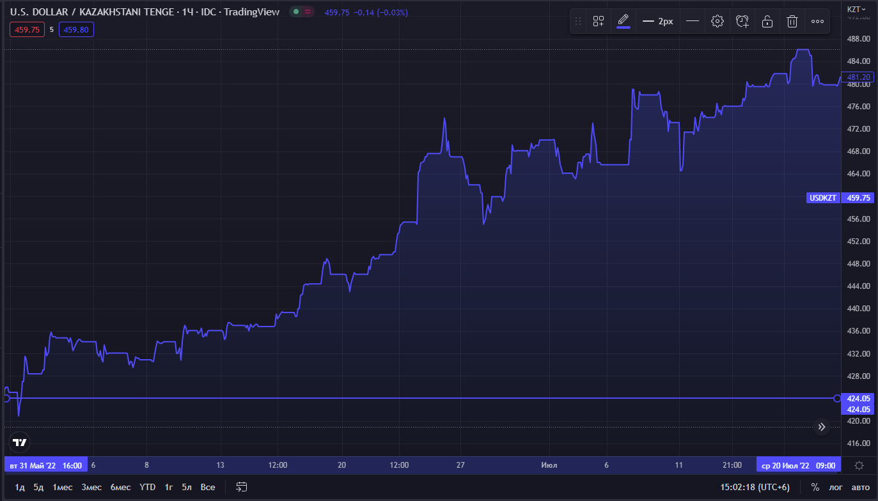Click the start date label 31 Май '22 16:00
Image resolution: width=878 pixels, height=501 pixels.
[x=45, y=465]
